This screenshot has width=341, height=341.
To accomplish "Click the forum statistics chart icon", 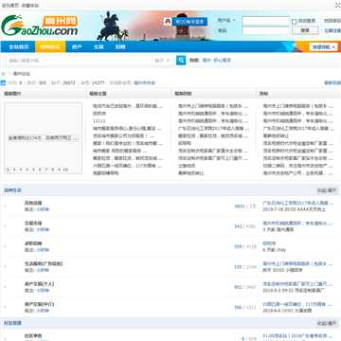I will (3, 83).
